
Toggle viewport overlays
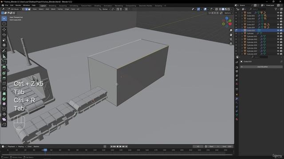point(205,9)
